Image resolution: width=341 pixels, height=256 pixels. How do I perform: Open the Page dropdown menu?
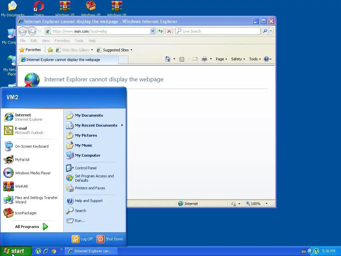[221, 59]
